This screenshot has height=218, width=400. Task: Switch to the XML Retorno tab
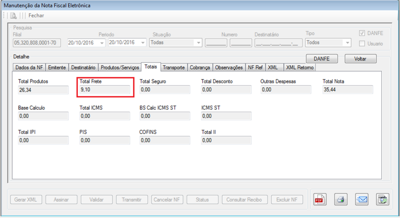click(x=300, y=67)
